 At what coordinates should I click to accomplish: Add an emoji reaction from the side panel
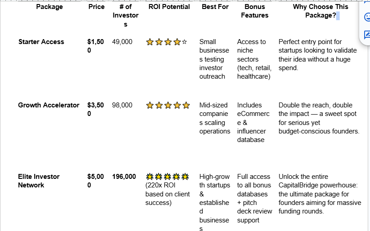tap(367, 17)
